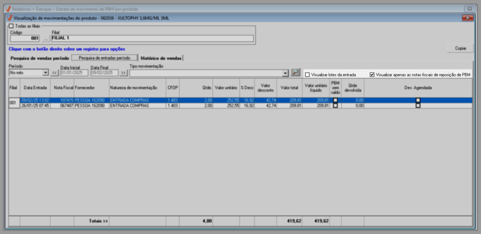Expand Tipo movimentação combo box

click(285, 73)
